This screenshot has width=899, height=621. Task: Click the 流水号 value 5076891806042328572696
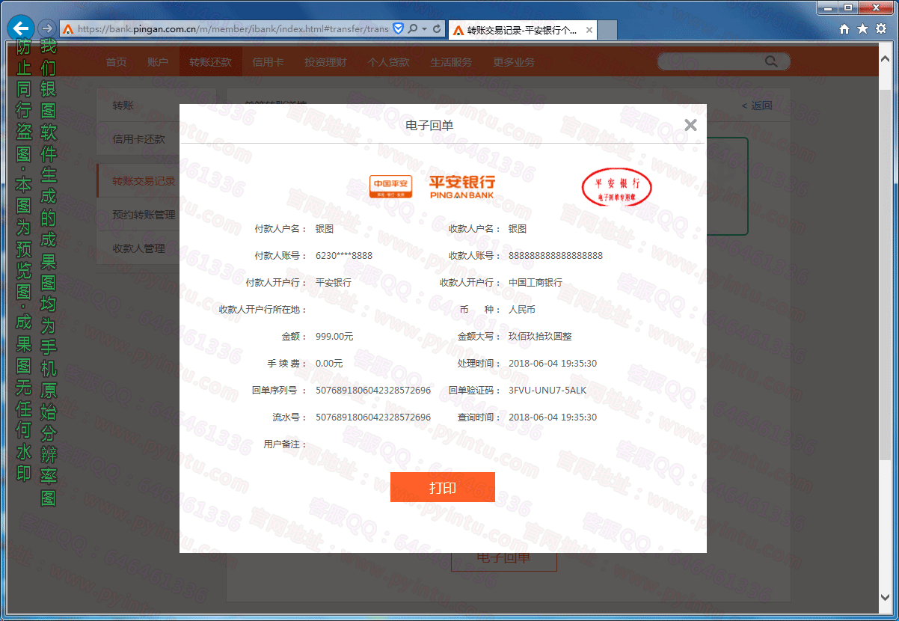(373, 417)
